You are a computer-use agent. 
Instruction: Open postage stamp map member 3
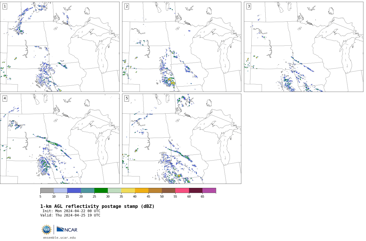pyautogui.click(x=303, y=47)
